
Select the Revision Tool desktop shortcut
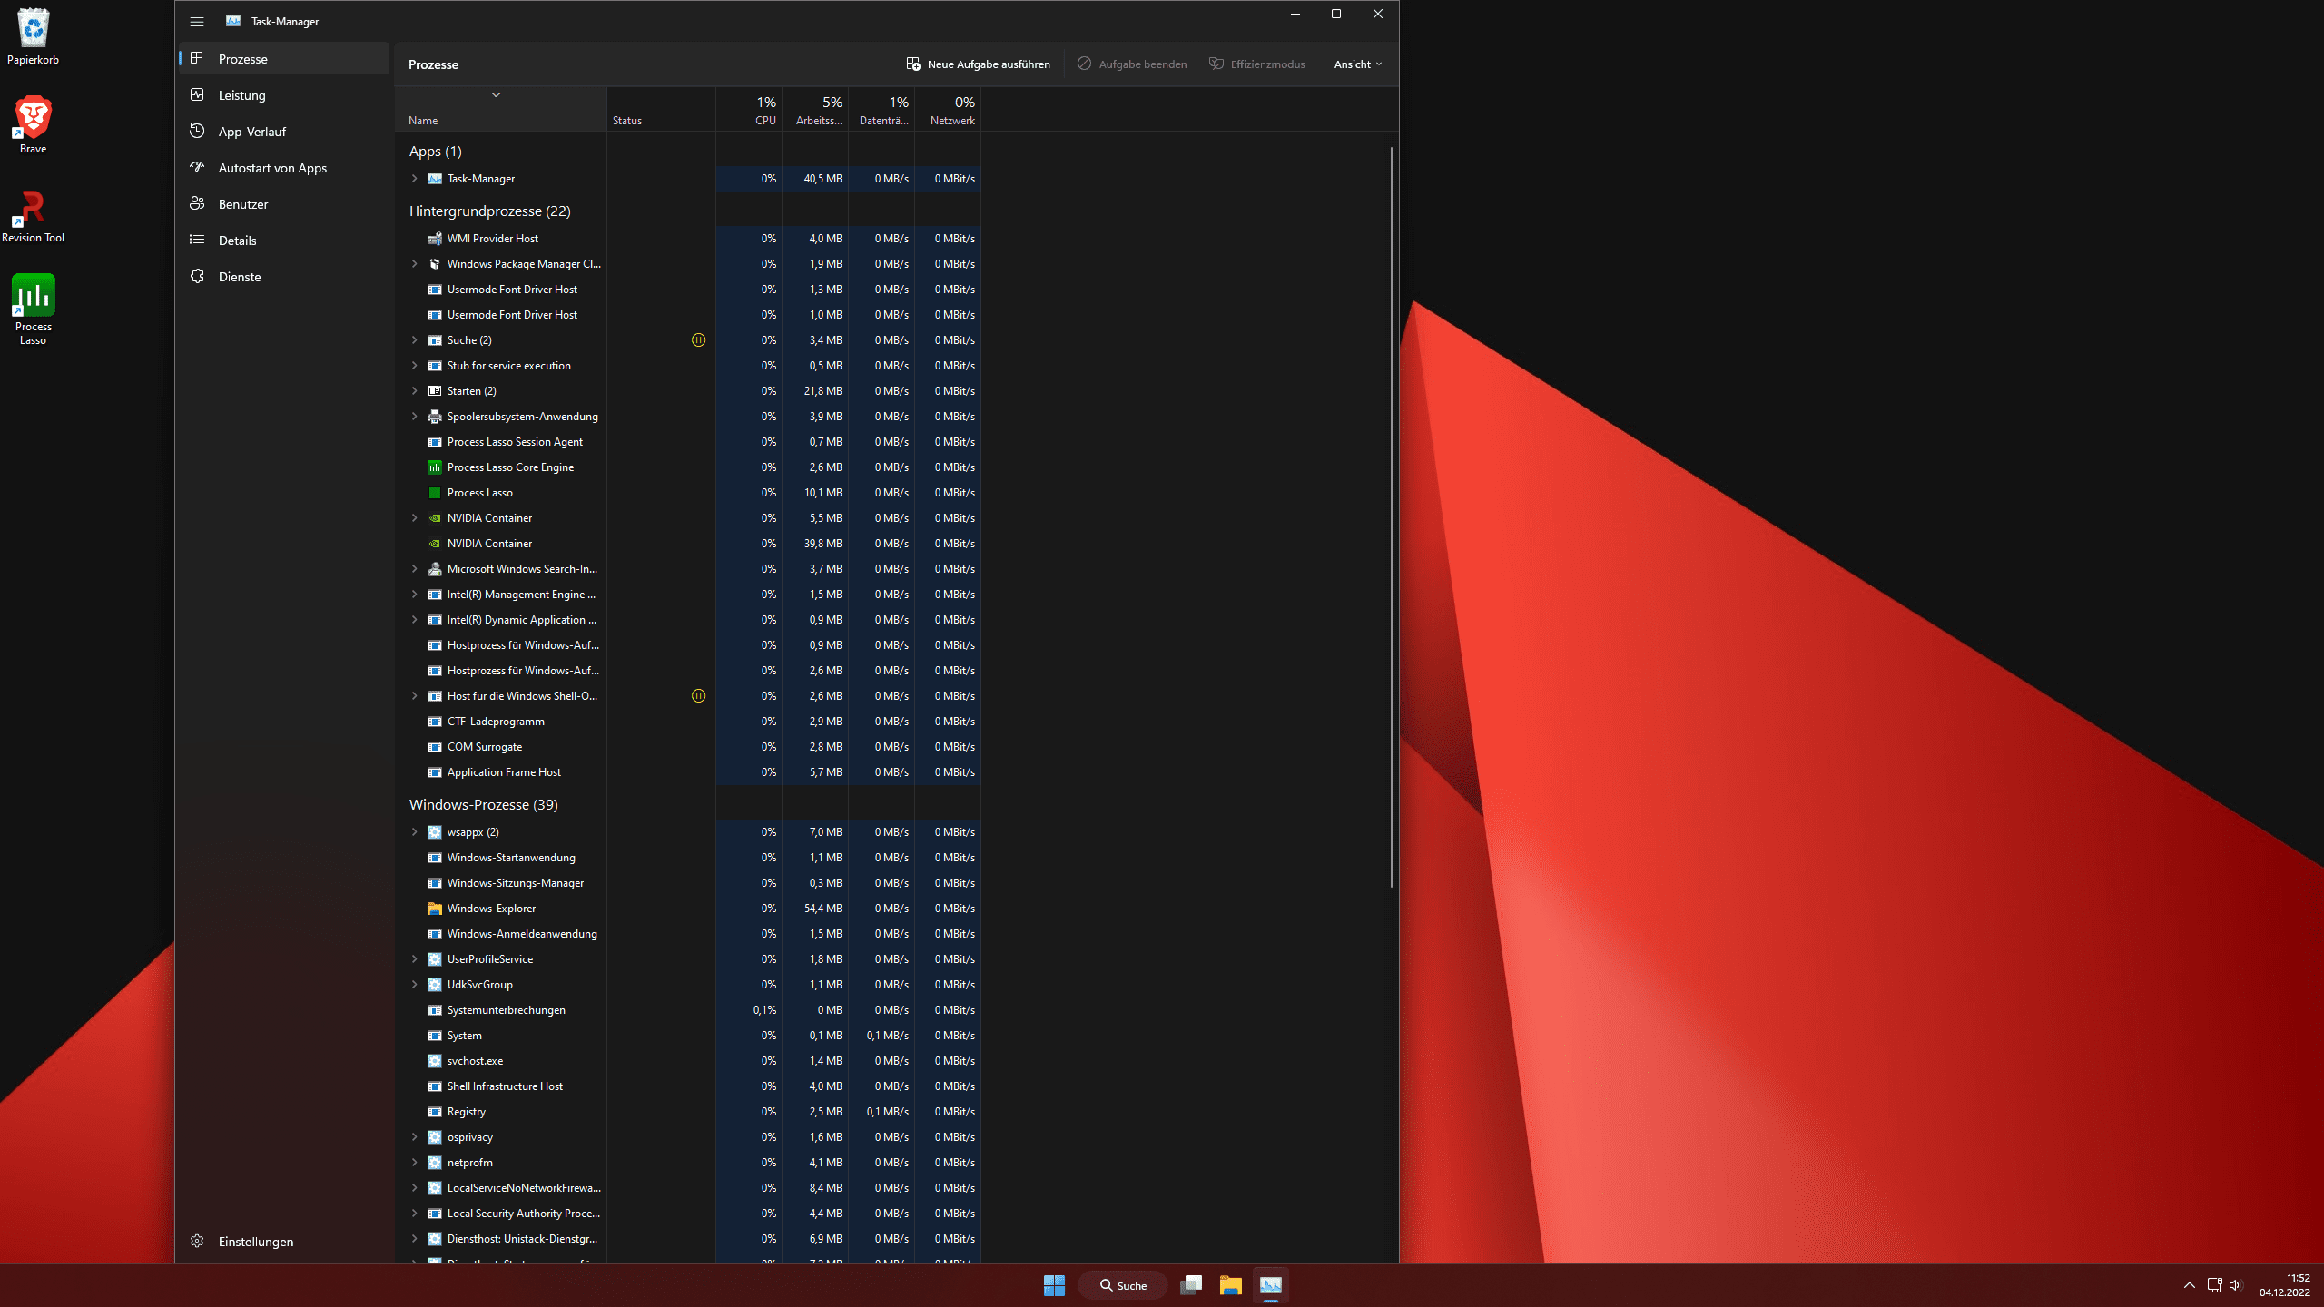tap(33, 215)
